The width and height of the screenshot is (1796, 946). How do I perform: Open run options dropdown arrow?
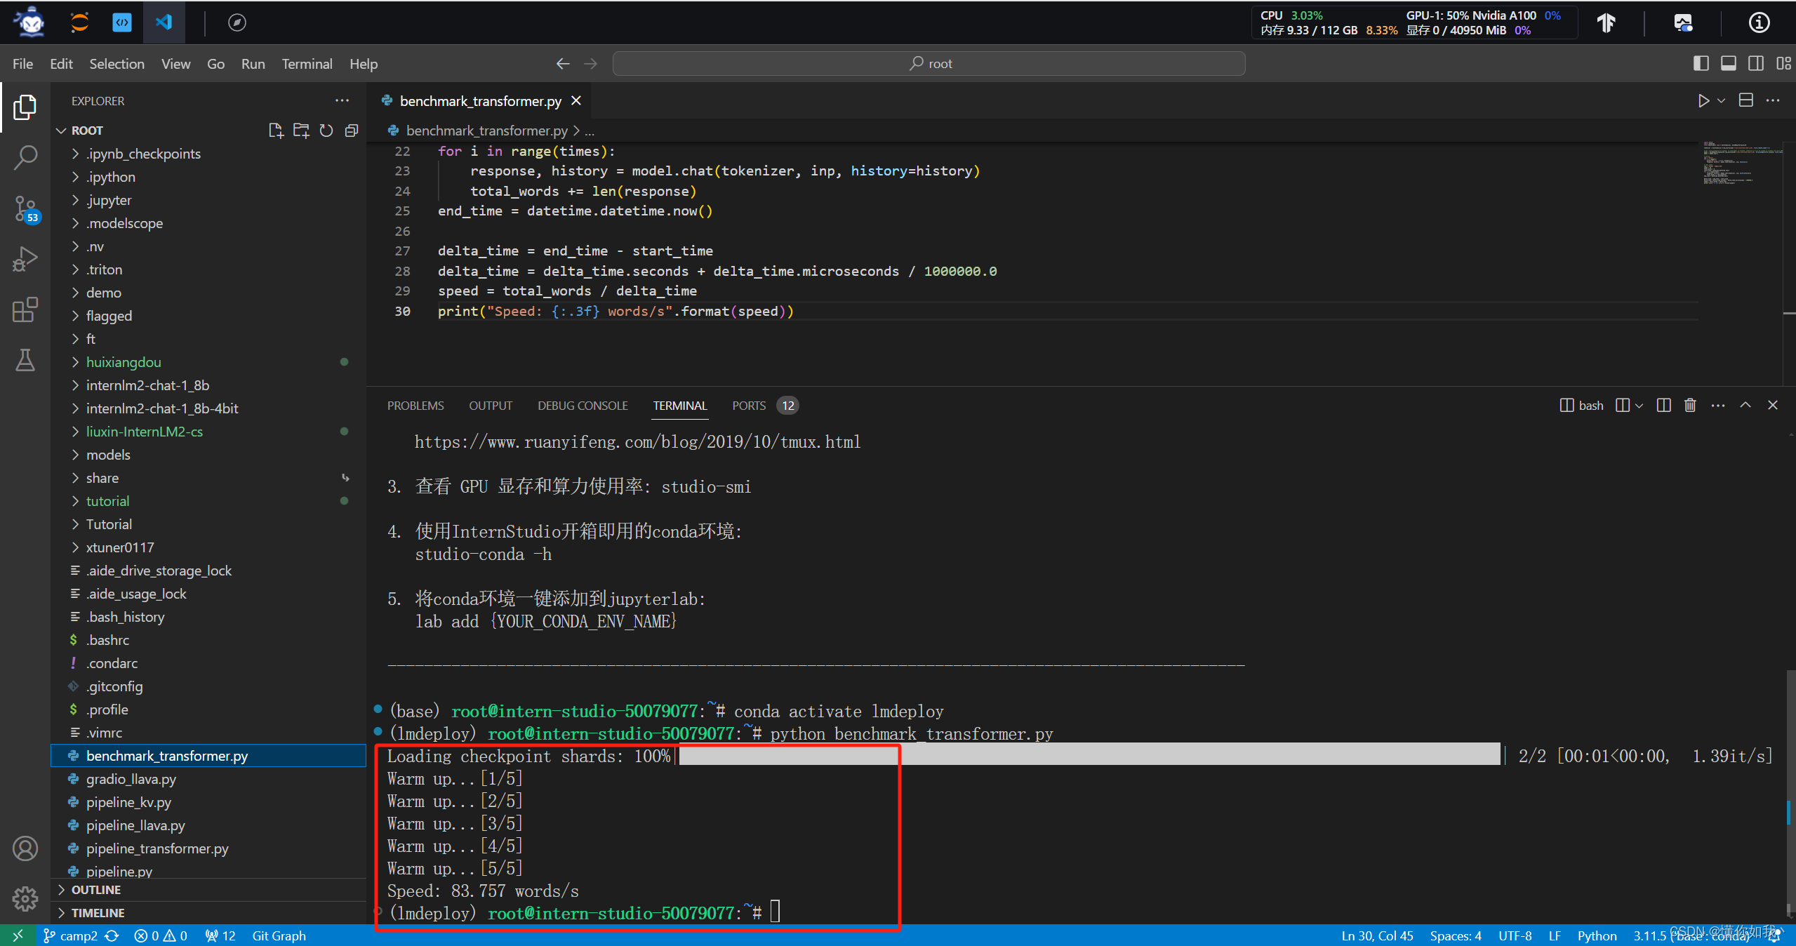1721,101
